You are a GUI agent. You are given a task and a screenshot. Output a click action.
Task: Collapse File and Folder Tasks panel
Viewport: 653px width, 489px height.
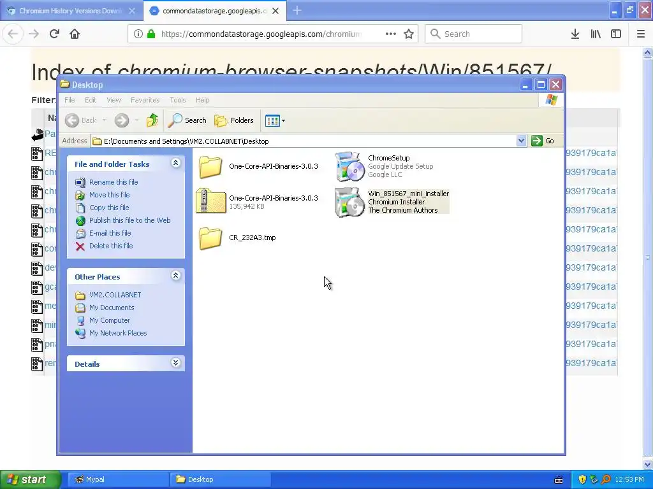(x=176, y=163)
